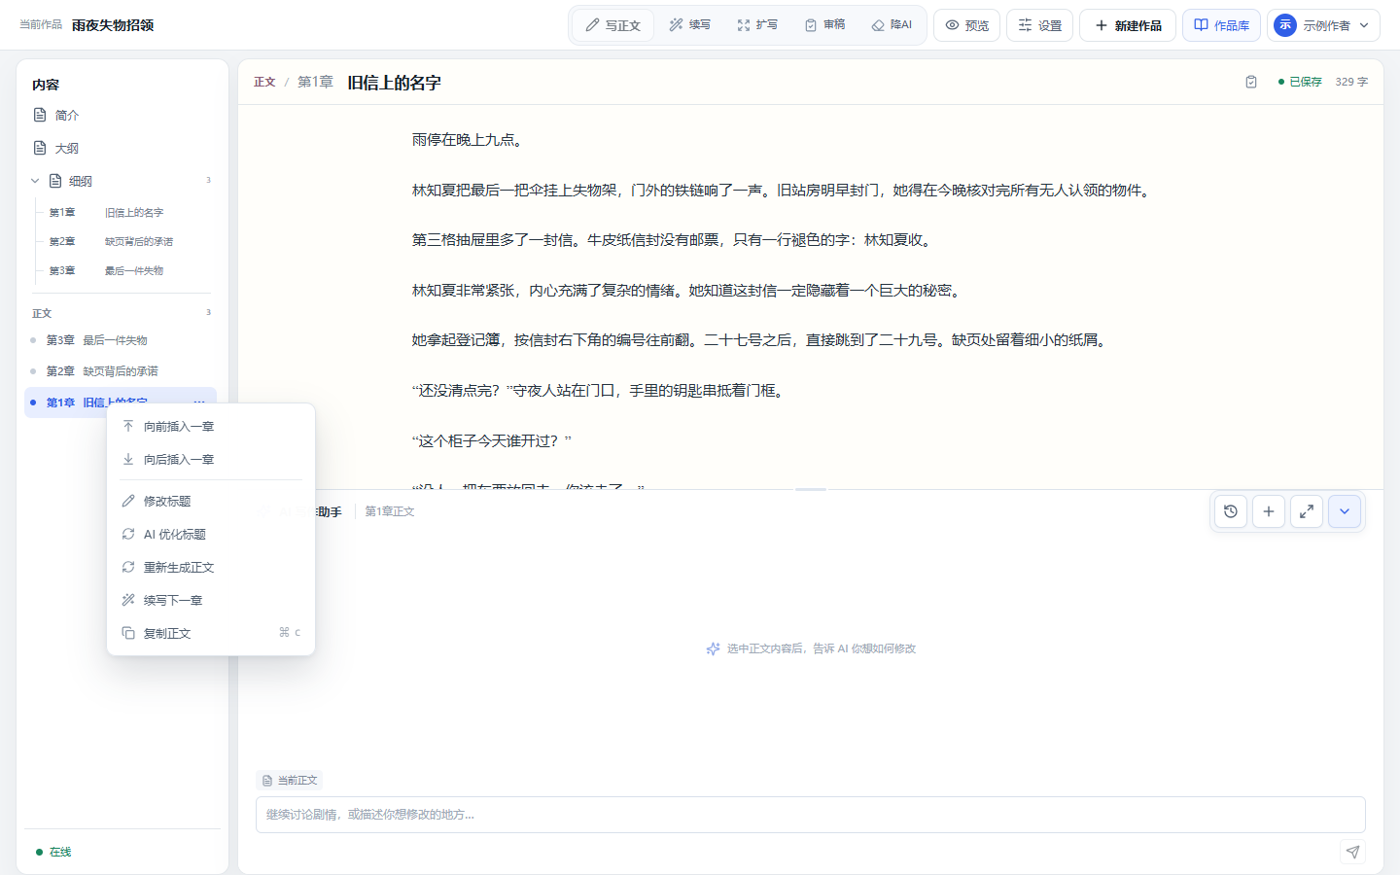The image size is (1400, 875).
Task: Choose the 降AI eraser tool
Action: (x=892, y=25)
